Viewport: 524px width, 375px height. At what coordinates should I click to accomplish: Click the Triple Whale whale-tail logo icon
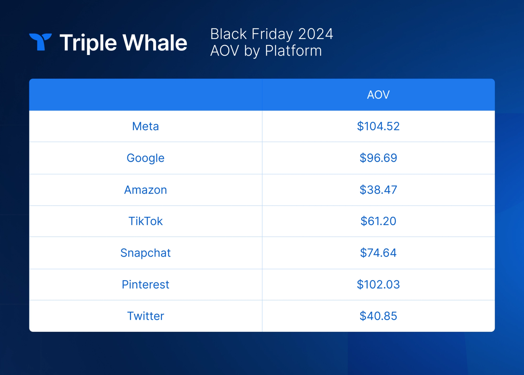(x=40, y=42)
